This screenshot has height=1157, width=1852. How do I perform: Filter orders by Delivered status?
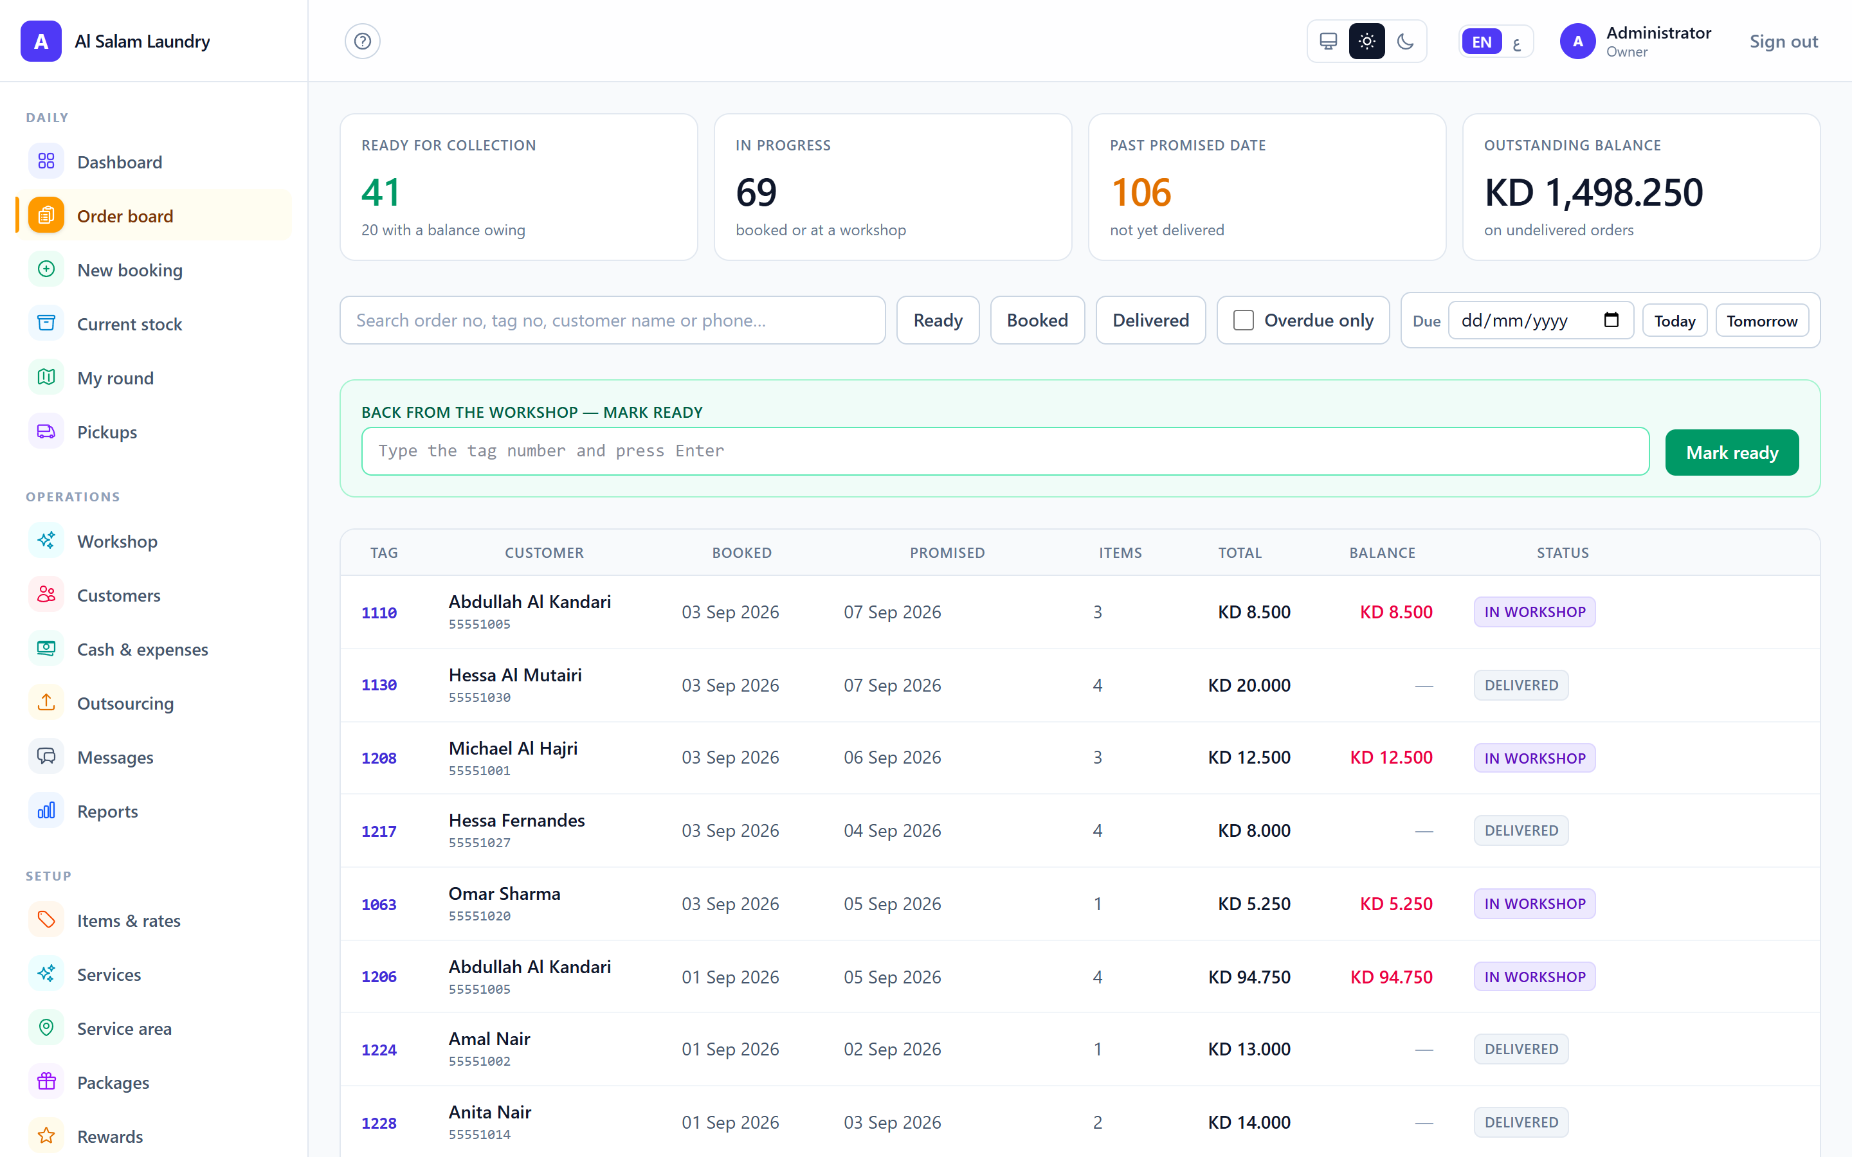point(1150,320)
